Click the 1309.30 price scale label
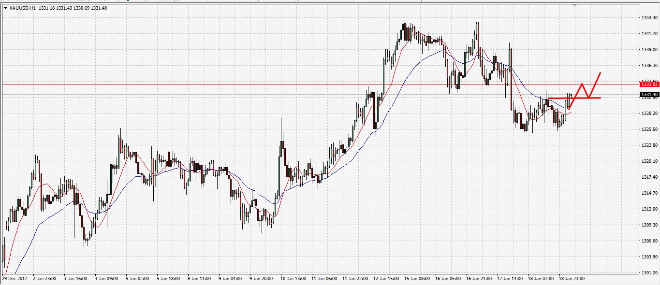 (649, 225)
